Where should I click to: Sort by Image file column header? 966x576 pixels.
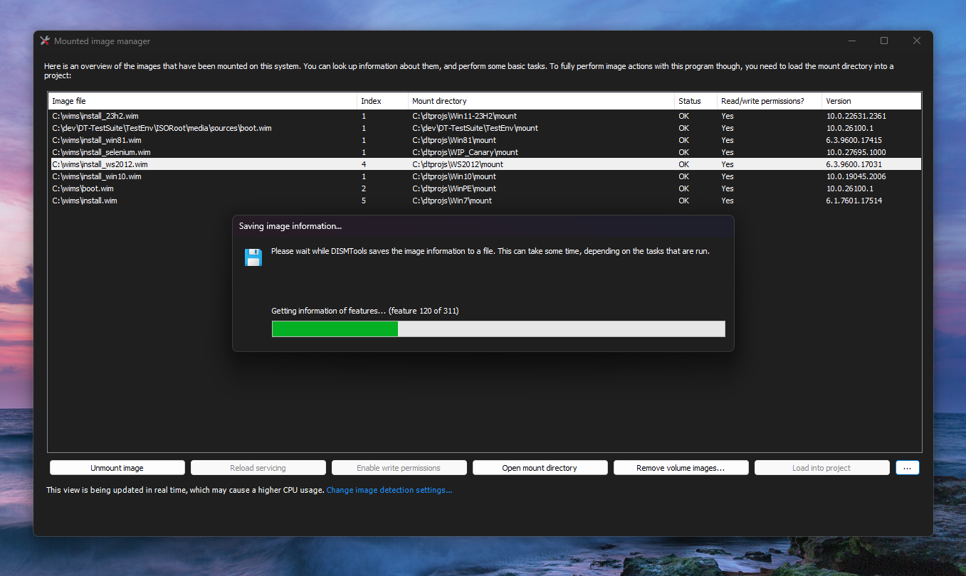point(202,101)
